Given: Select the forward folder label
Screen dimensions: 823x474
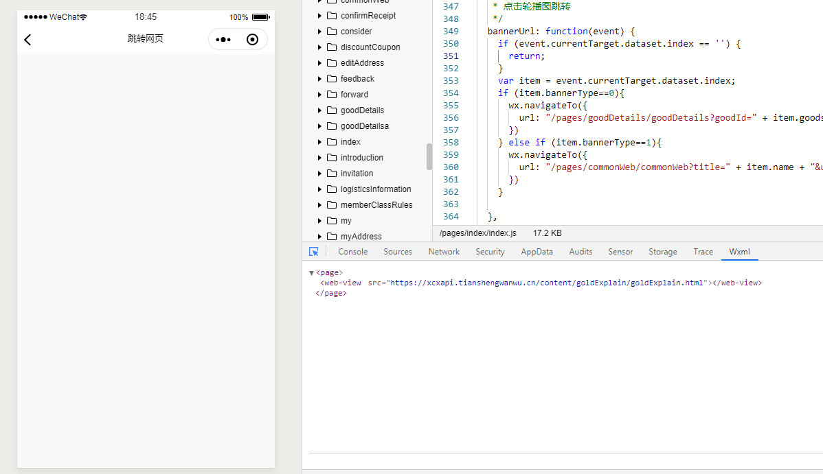Looking at the screenshot, I should click(x=354, y=95).
